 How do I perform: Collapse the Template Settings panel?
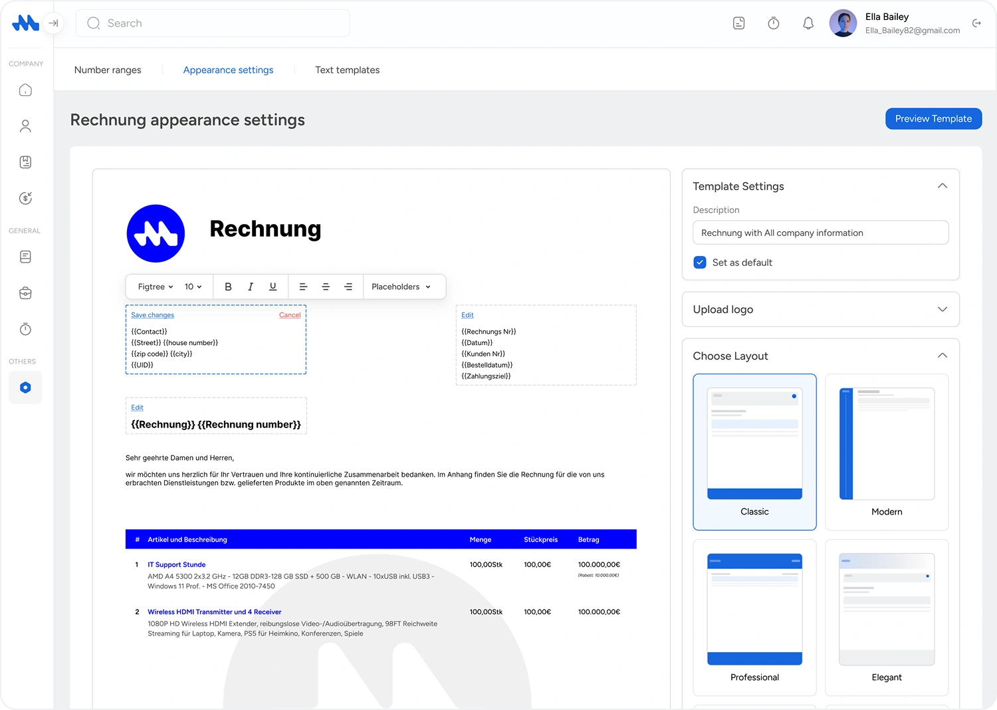942,186
